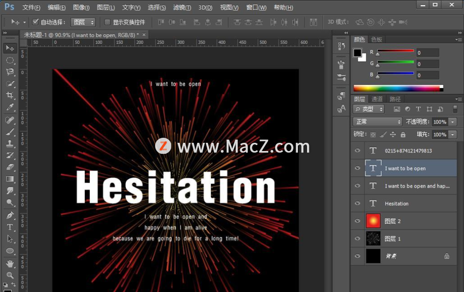Hide the 背景 background layer
Image resolution: width=464 pixels, height=292 pixels.
(358, 256)
